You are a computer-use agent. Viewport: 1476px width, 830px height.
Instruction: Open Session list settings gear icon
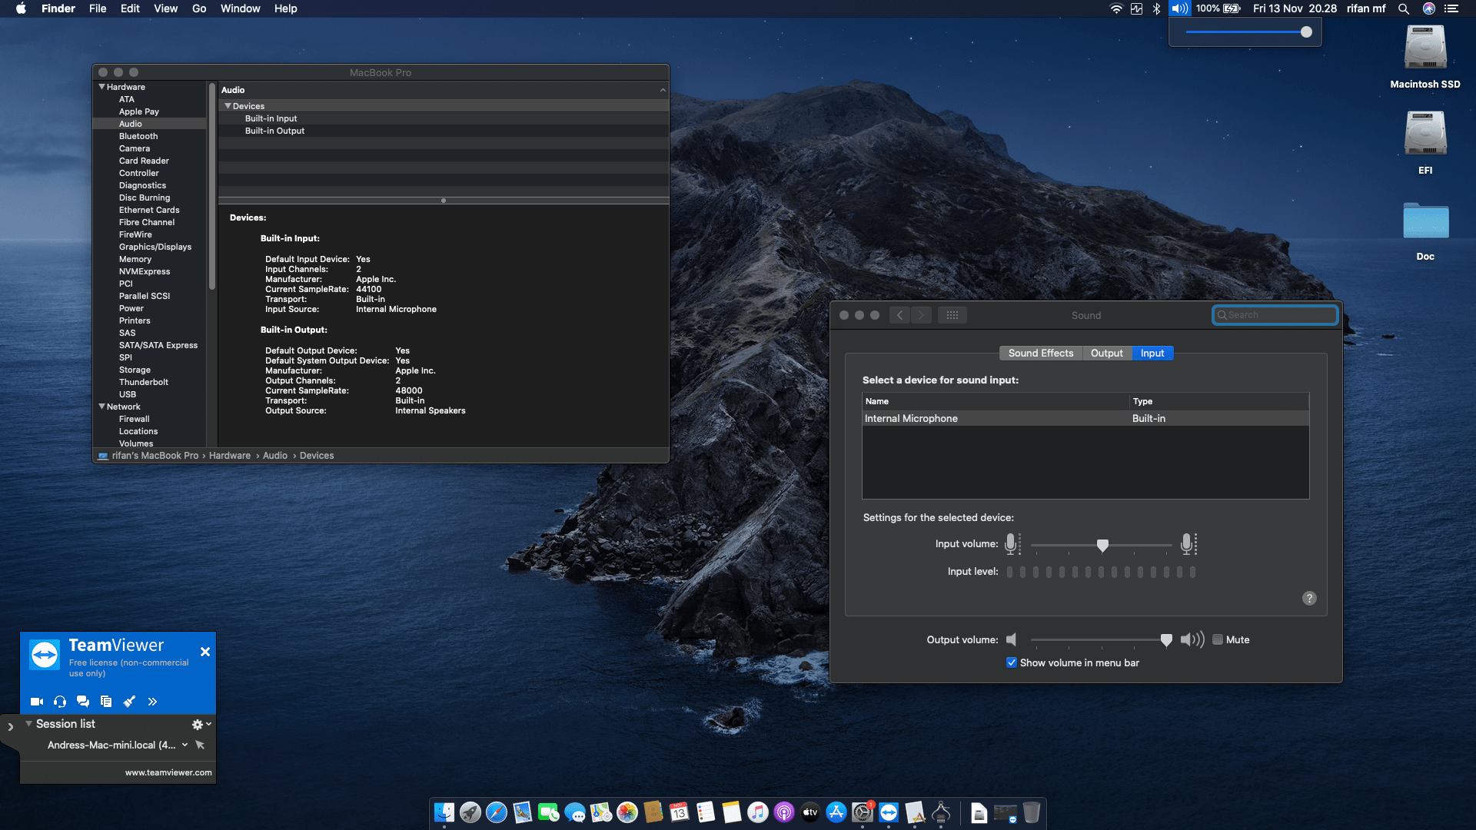[196, 723]
